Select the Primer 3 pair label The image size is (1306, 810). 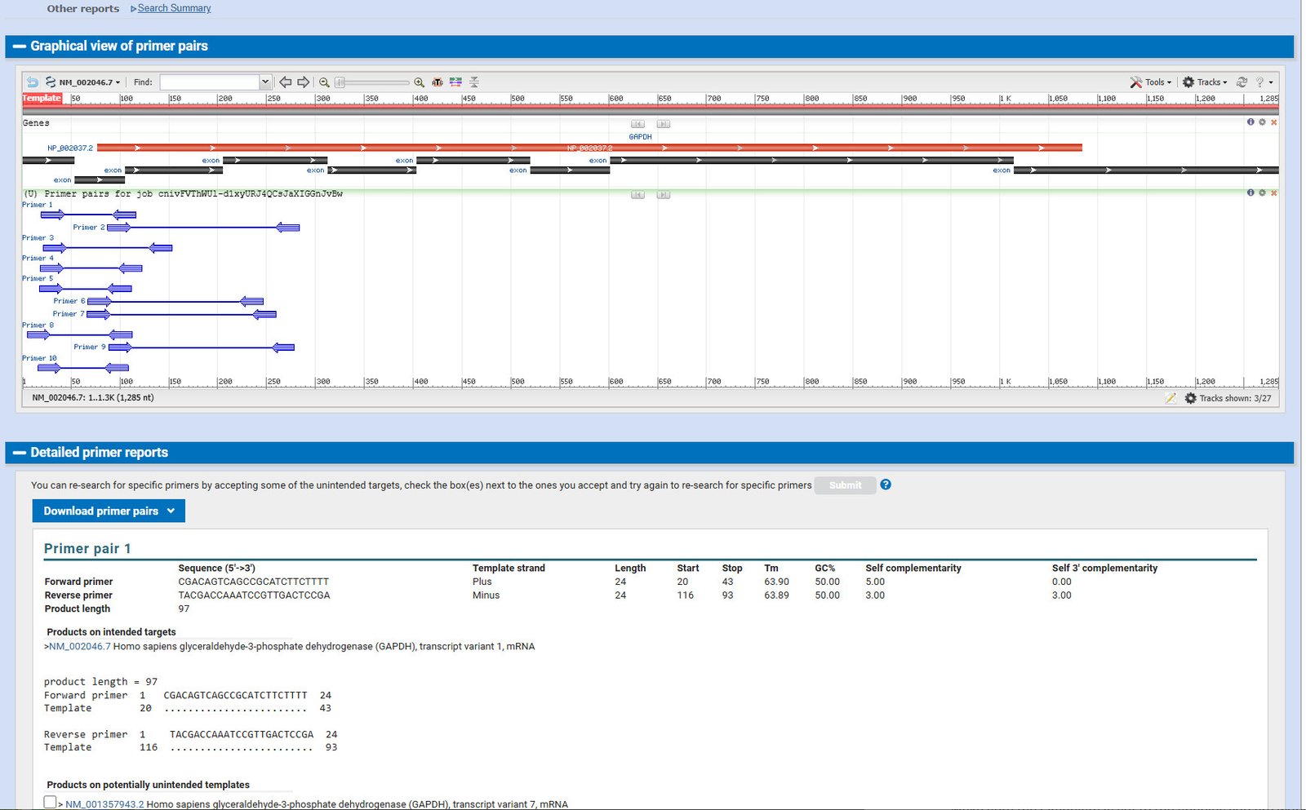click(38, 238)
